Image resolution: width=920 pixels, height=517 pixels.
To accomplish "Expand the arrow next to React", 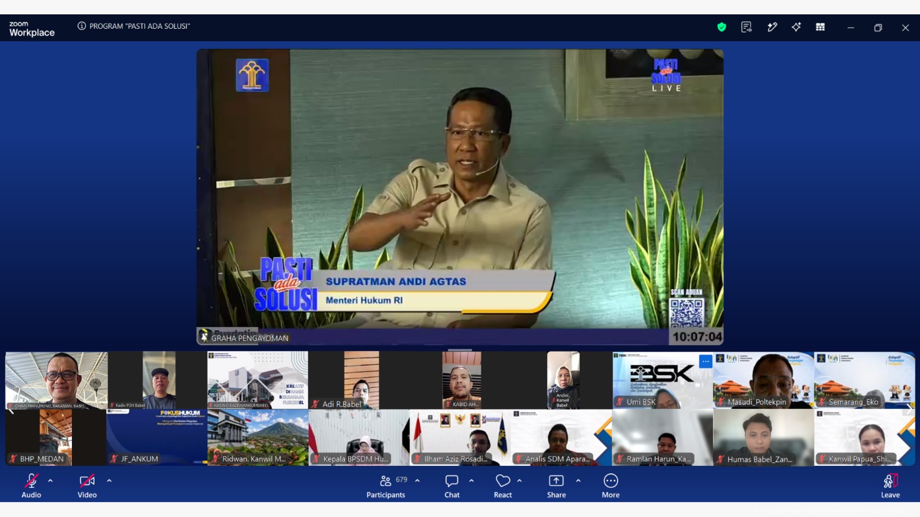I will (x=519, y=481).
